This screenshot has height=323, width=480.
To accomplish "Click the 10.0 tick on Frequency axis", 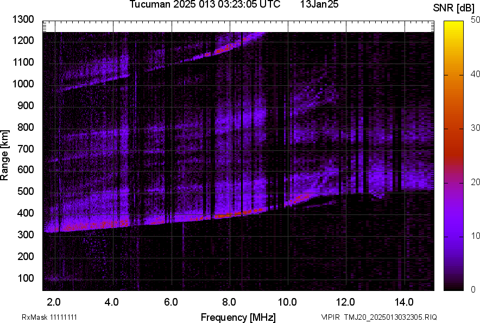I will pyautogui.click(x=287, y=302).
